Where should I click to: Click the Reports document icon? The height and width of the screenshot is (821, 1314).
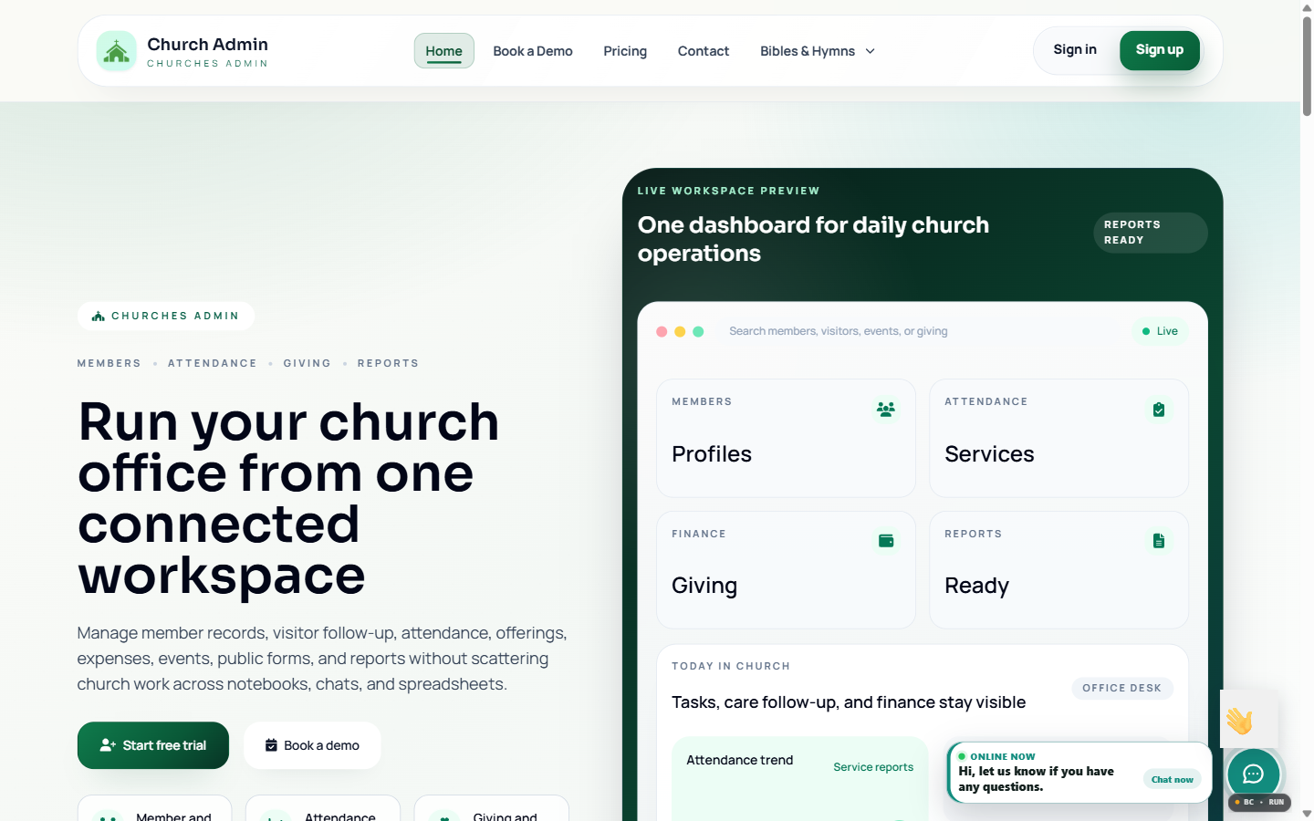point(1158,541)
